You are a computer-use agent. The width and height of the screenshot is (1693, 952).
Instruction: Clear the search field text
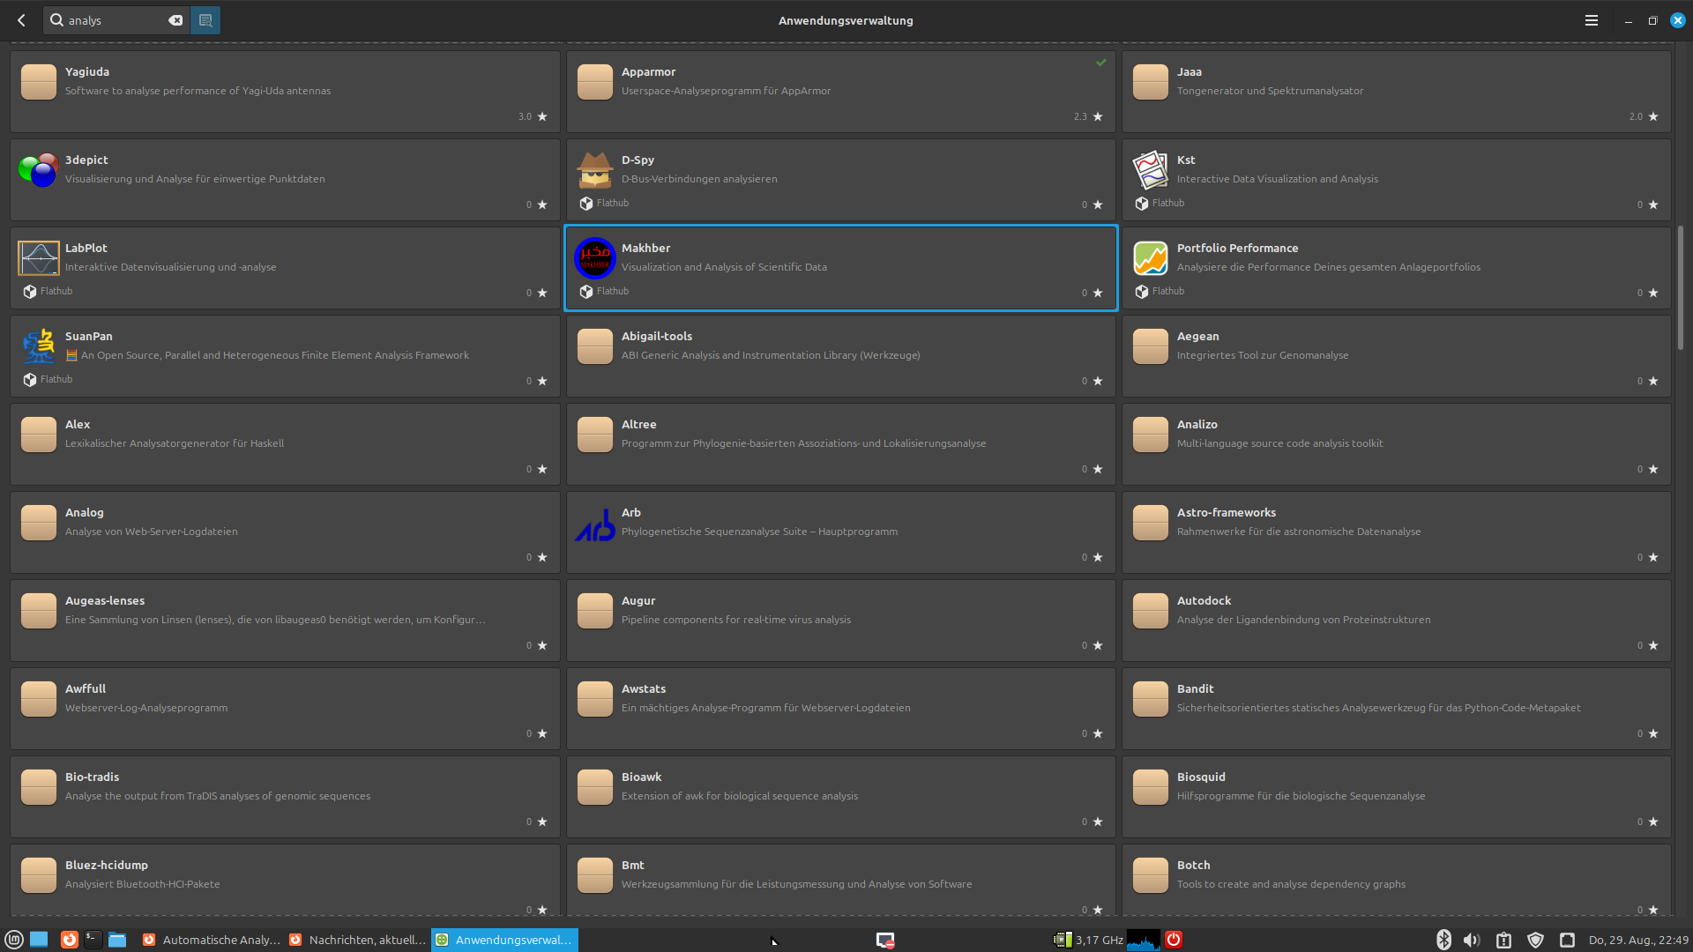(x=175, y=20)
